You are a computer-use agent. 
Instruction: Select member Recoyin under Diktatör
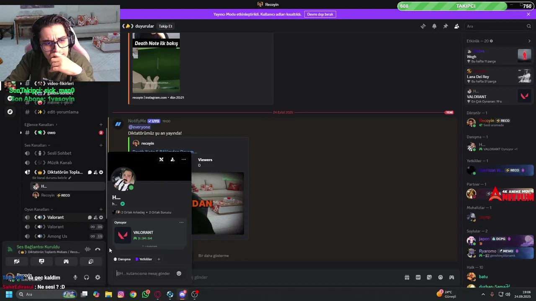(x=499, y=122)
